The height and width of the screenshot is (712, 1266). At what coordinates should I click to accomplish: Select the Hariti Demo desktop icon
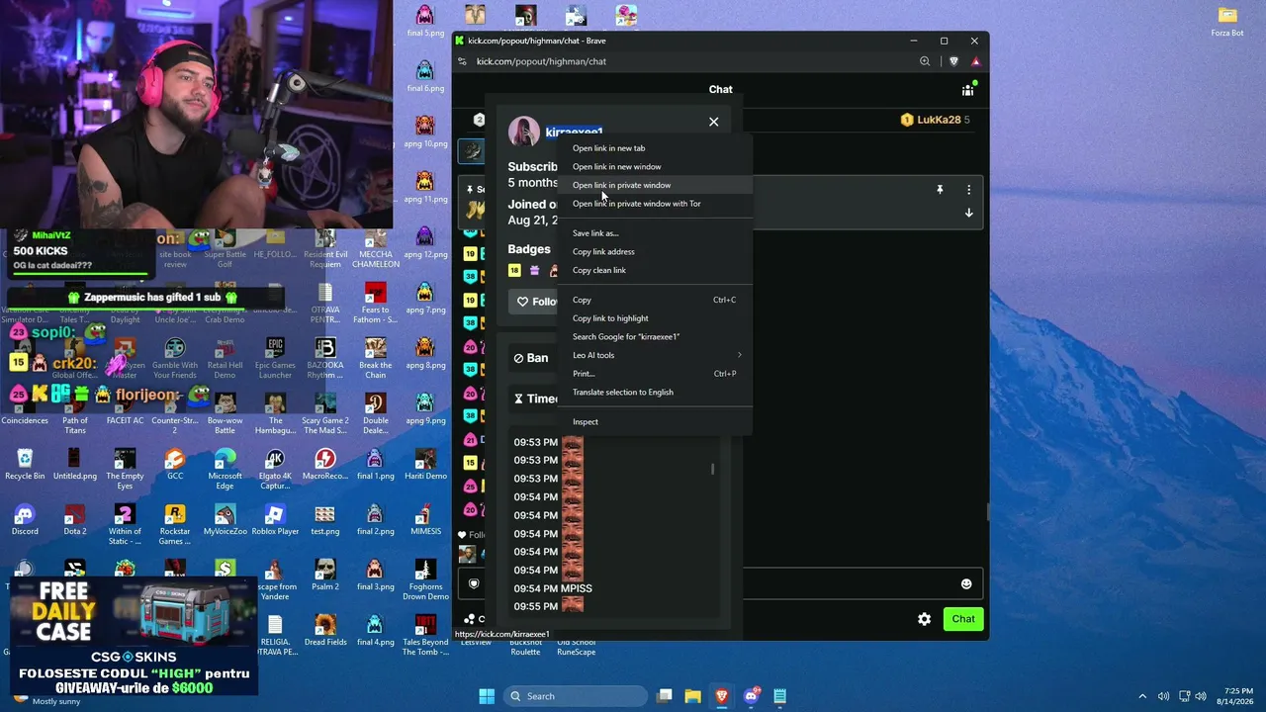tap(425, 464)
